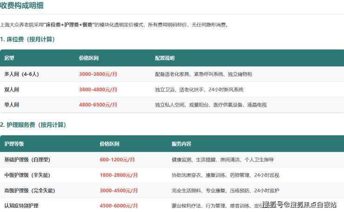Select the 单人间 row label

12,105
